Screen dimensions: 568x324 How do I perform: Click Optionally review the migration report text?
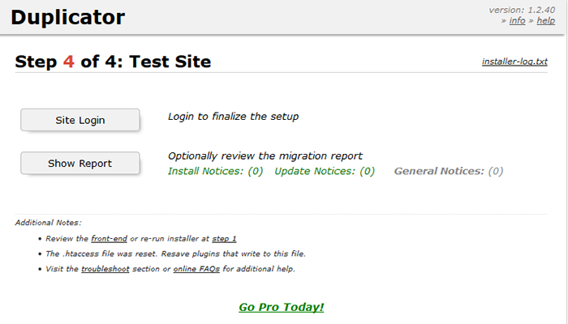click(x=265, y=156)
